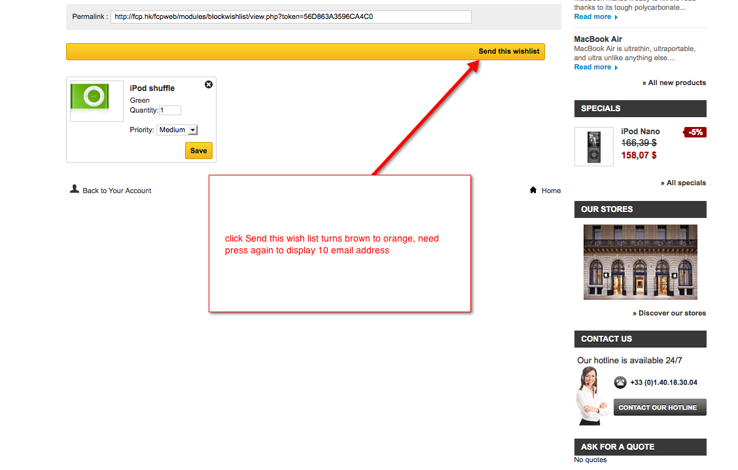The image size is (738, 470).
Task: Select the Permalink URL field
Action: [x=291, y=17]
